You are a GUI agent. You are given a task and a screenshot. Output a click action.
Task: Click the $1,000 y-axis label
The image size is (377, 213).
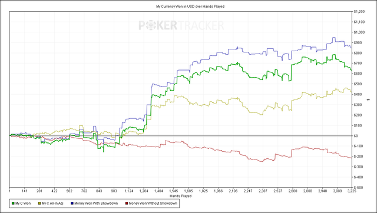[359, 32]
